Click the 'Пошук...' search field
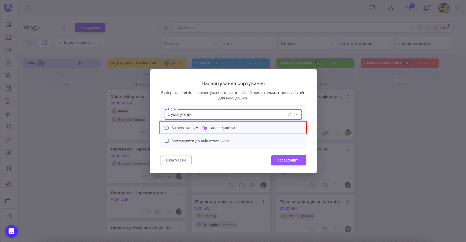Image resolution: width=466 pixels, height=242 pixels. [x=291, y=27]
